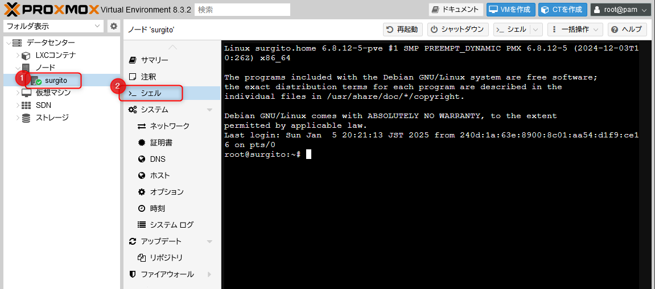The width and height of the screenshot is (655, 289).
Task: Click the VMを作成 button
Action: [x=510, y=10]
